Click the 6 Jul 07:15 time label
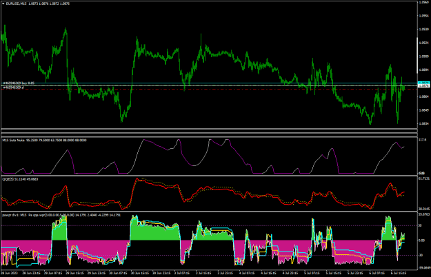The image size is (431, 277). coord(377,274)
